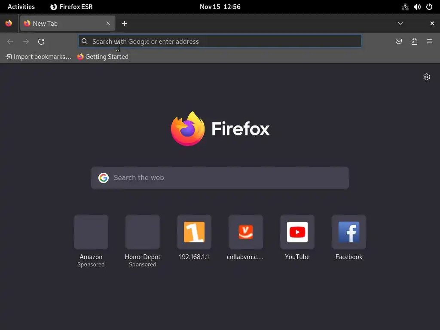The height and width of the screenshot is (330, 440).
Task: Click the Google icon in search box
Action: [x=104, y=178]
